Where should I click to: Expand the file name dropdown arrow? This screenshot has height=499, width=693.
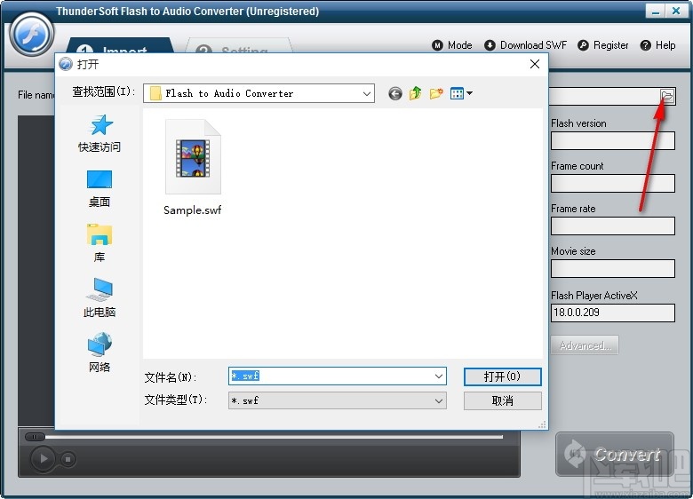click(x=438, y=376)
